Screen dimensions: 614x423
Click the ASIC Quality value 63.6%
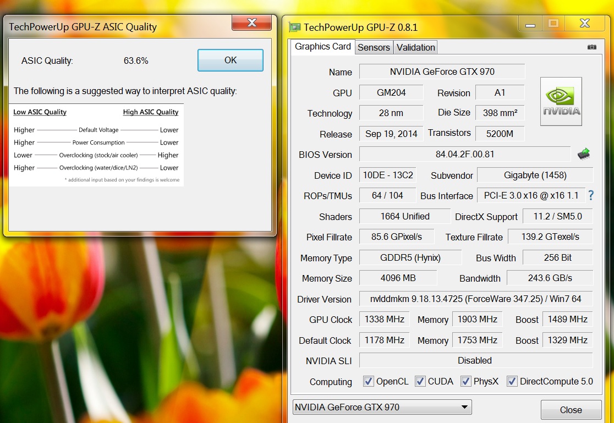136,61
